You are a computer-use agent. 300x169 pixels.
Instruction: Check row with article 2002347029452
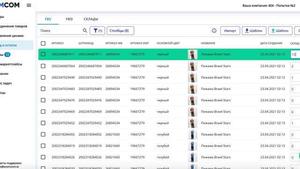43,123
